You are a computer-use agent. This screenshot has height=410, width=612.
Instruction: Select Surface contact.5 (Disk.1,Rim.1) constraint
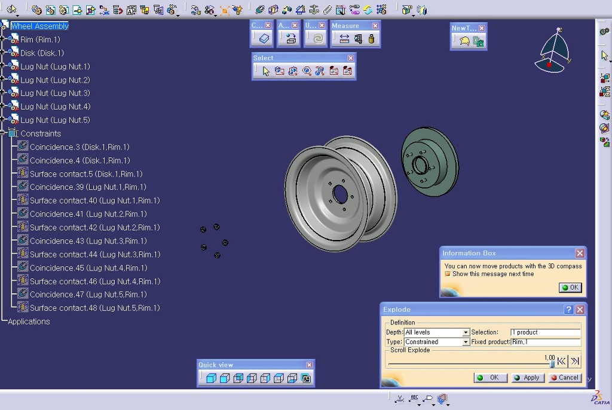pos(85,174)
